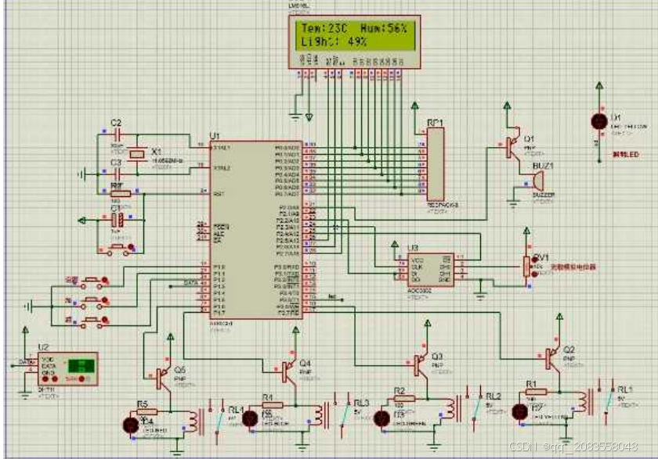Viewport: 658px width, 459px height.
Task: Select resistor R4
Action: pyautogui.click(x=273, y=404)
